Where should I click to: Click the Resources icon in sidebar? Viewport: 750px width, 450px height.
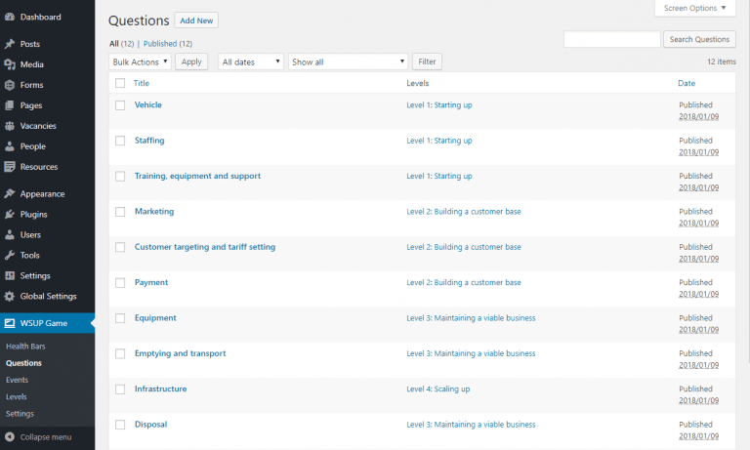[10, 167]
